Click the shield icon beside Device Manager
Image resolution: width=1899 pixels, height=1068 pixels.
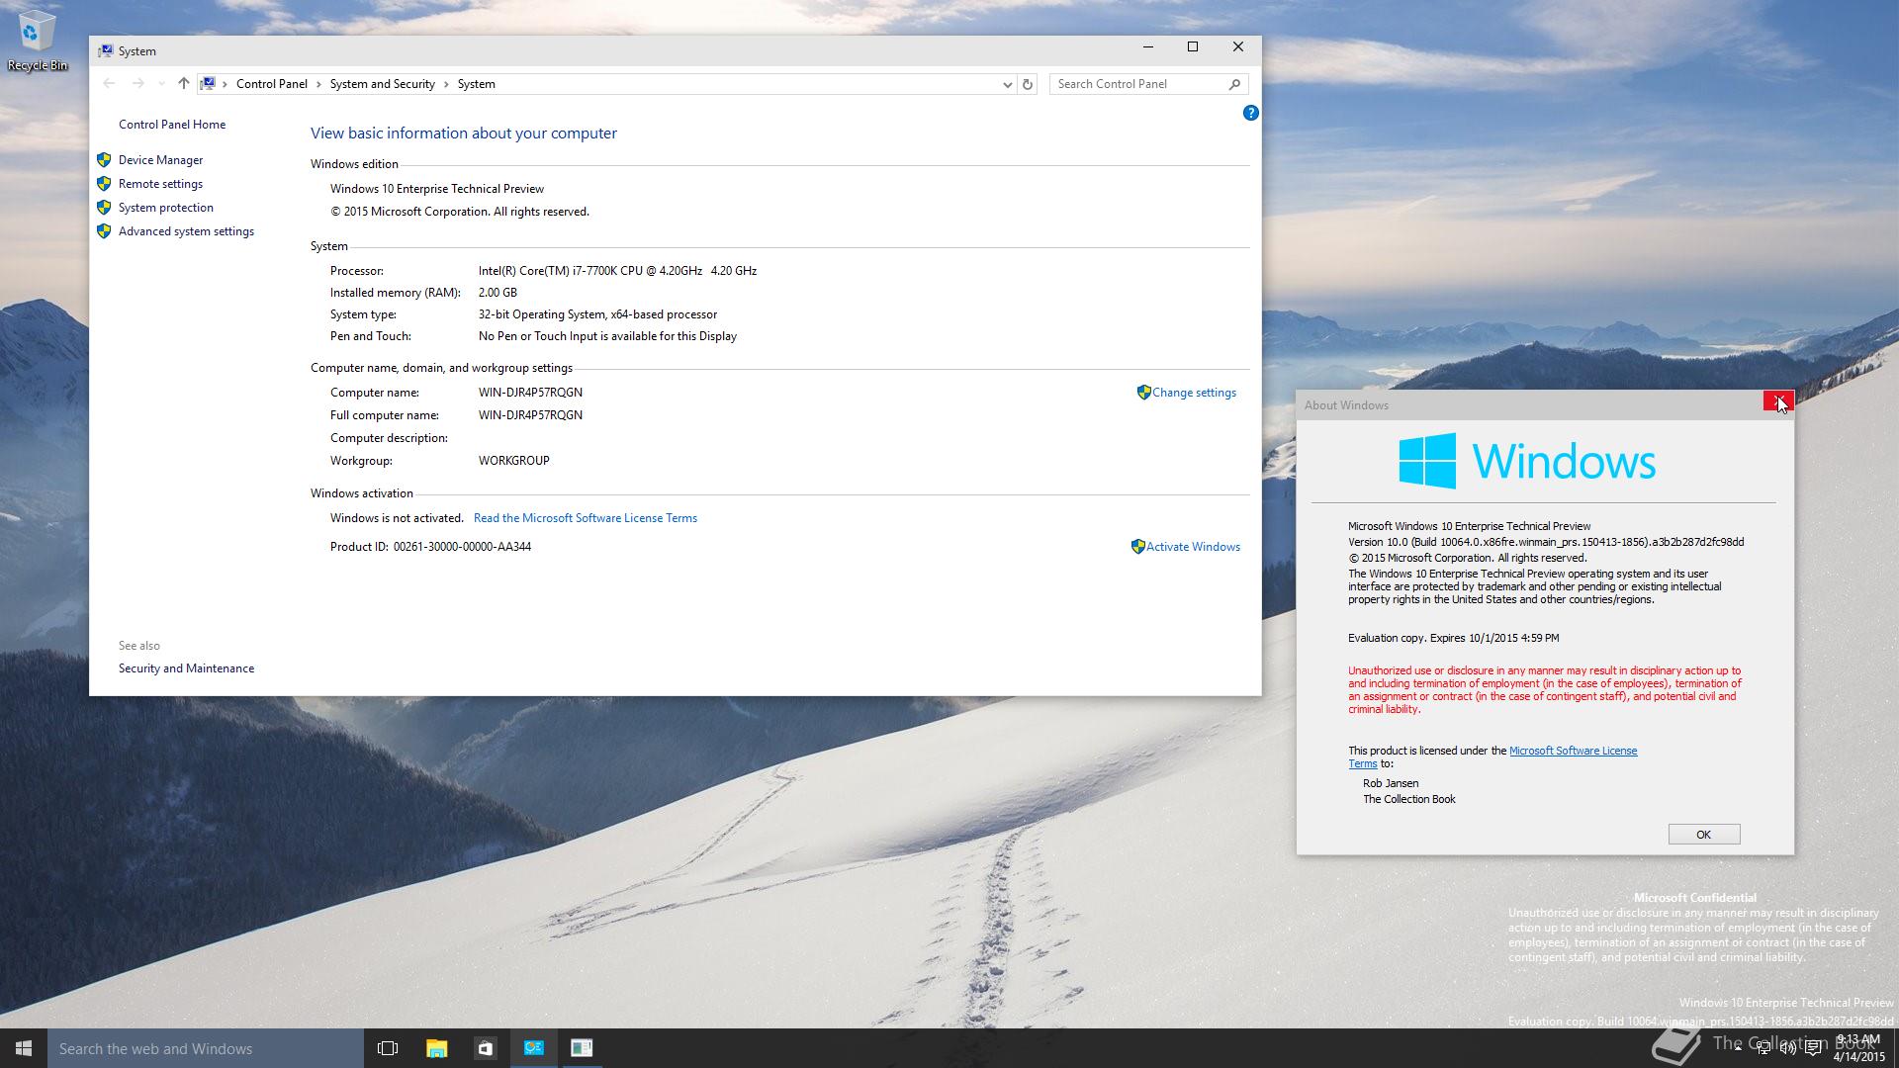(104, 160)
